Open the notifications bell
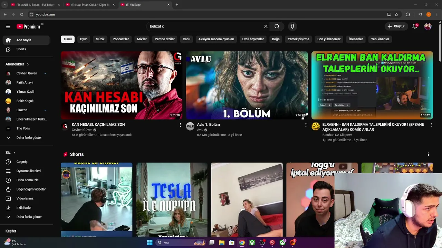The height and width of the screenshot is (248, 442). pos(415,27)
